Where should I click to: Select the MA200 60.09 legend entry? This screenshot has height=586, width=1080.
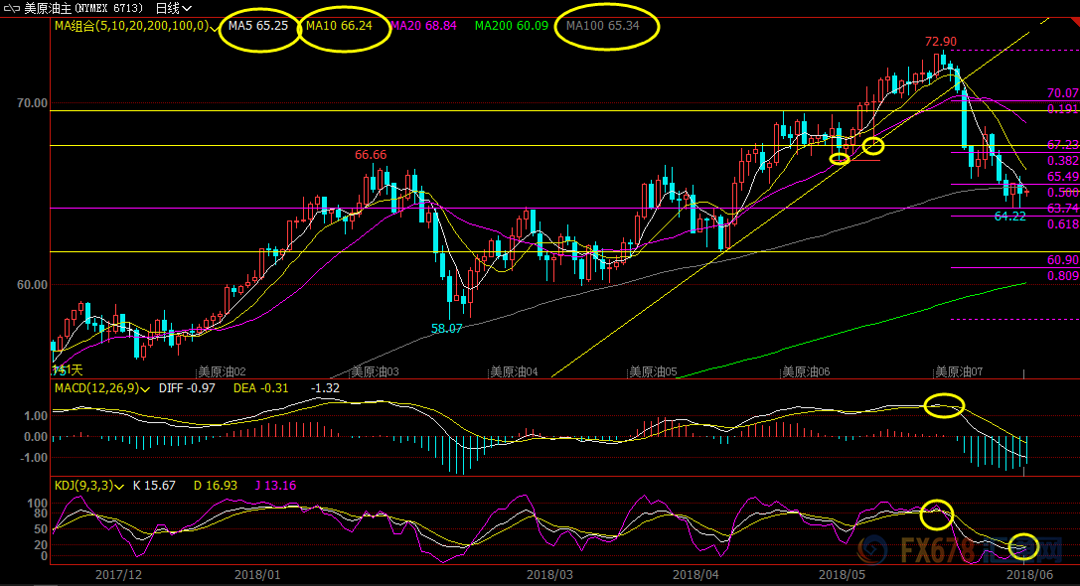[506, 26]
